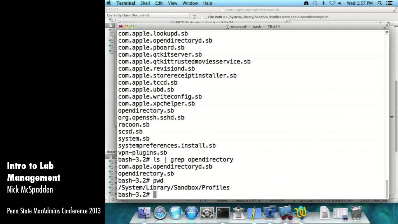Click com.apple.qtkitserver.sb in the listing
This screenshot has width=398, height=224.
pyautogui.click(x=160, y=54)
